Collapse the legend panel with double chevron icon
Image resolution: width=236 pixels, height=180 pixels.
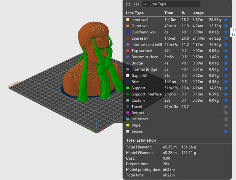coord(128,4)
